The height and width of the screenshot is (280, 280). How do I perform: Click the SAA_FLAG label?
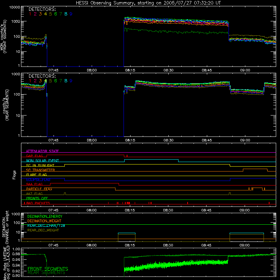pyautogui.click(x=34, y=184)
